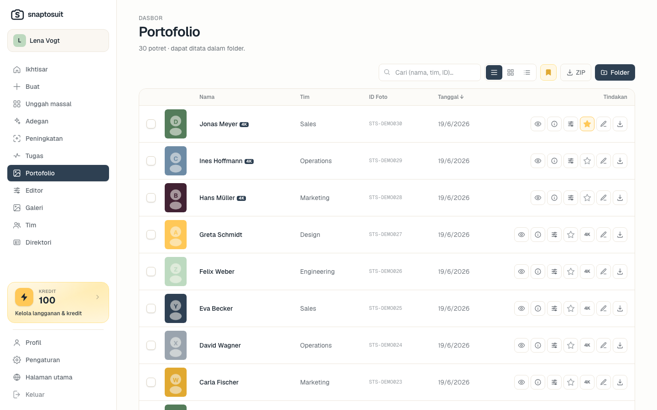Open adjust sliders for Hans Müller
The image size is (657, 410).
click(x=571, y=198)
